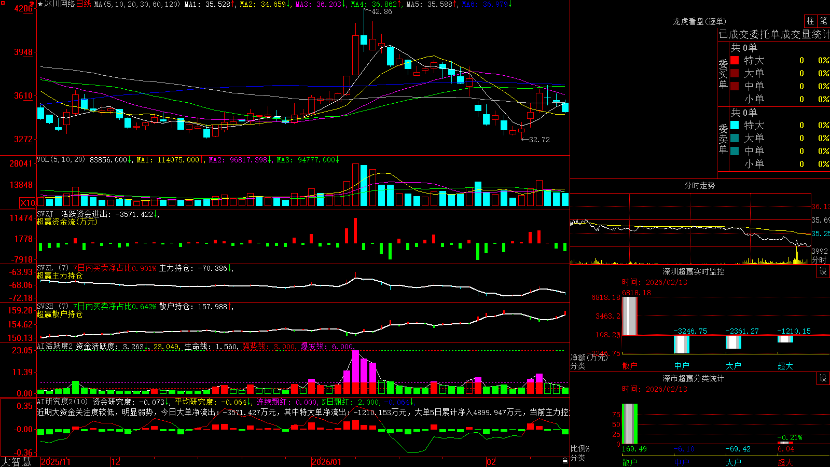Click the teal 大单 sell-order swatch
The width and height of the screenshot is (830, 467).
pos(735,138)
